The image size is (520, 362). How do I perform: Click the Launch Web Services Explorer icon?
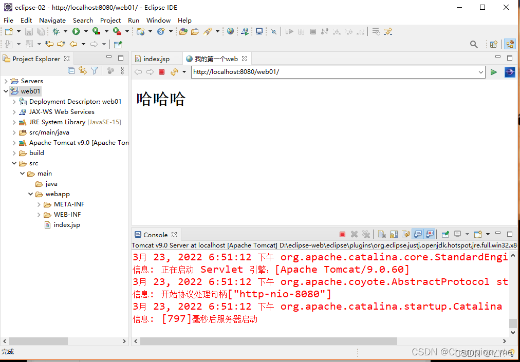coord(245,31)
